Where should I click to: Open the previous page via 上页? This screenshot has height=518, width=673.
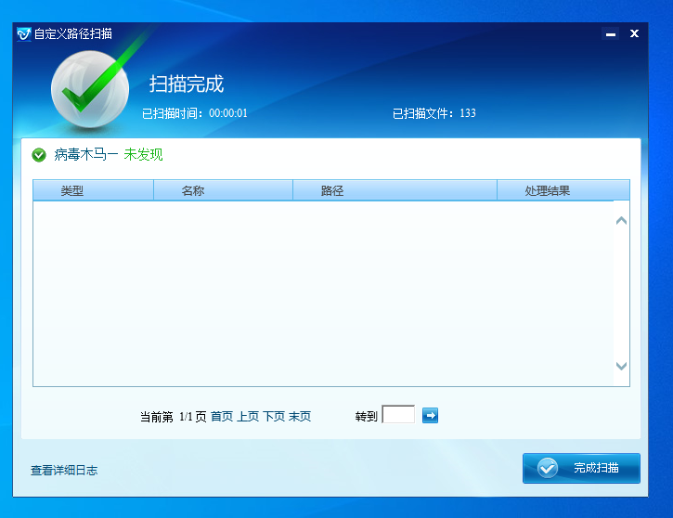point(248,417)
